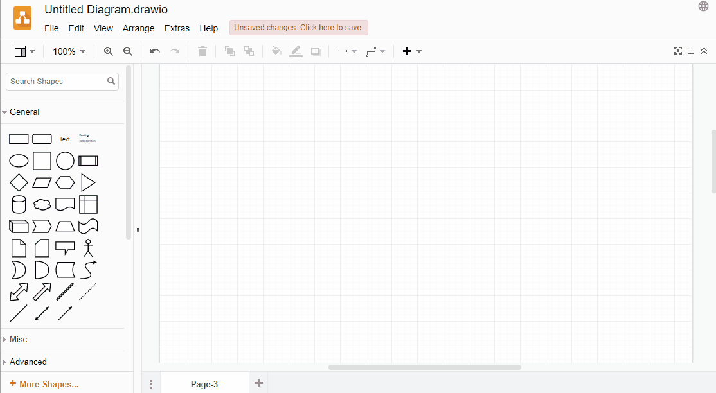Expand the Misc shapes section
716x393 pixels.
18,339
